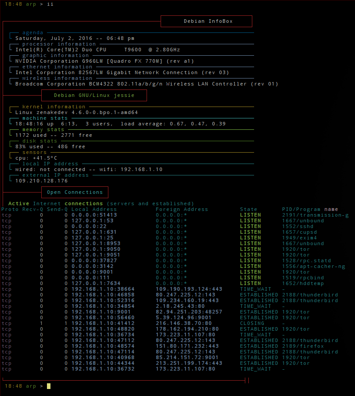Screen dimensions: 355x396
Task: Select the agenda section label
Action: 33,32
